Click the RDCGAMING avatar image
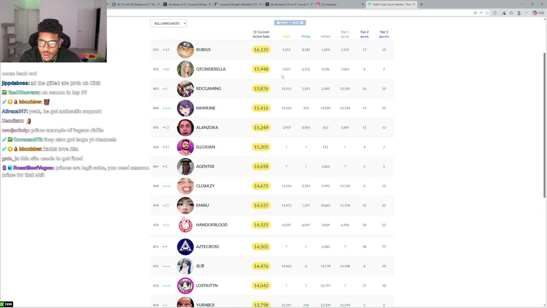547x308 pixels. [185, 89]
